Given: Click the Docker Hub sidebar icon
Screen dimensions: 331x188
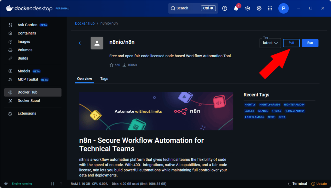Looking at the screenshot, I should pos(10,92).
